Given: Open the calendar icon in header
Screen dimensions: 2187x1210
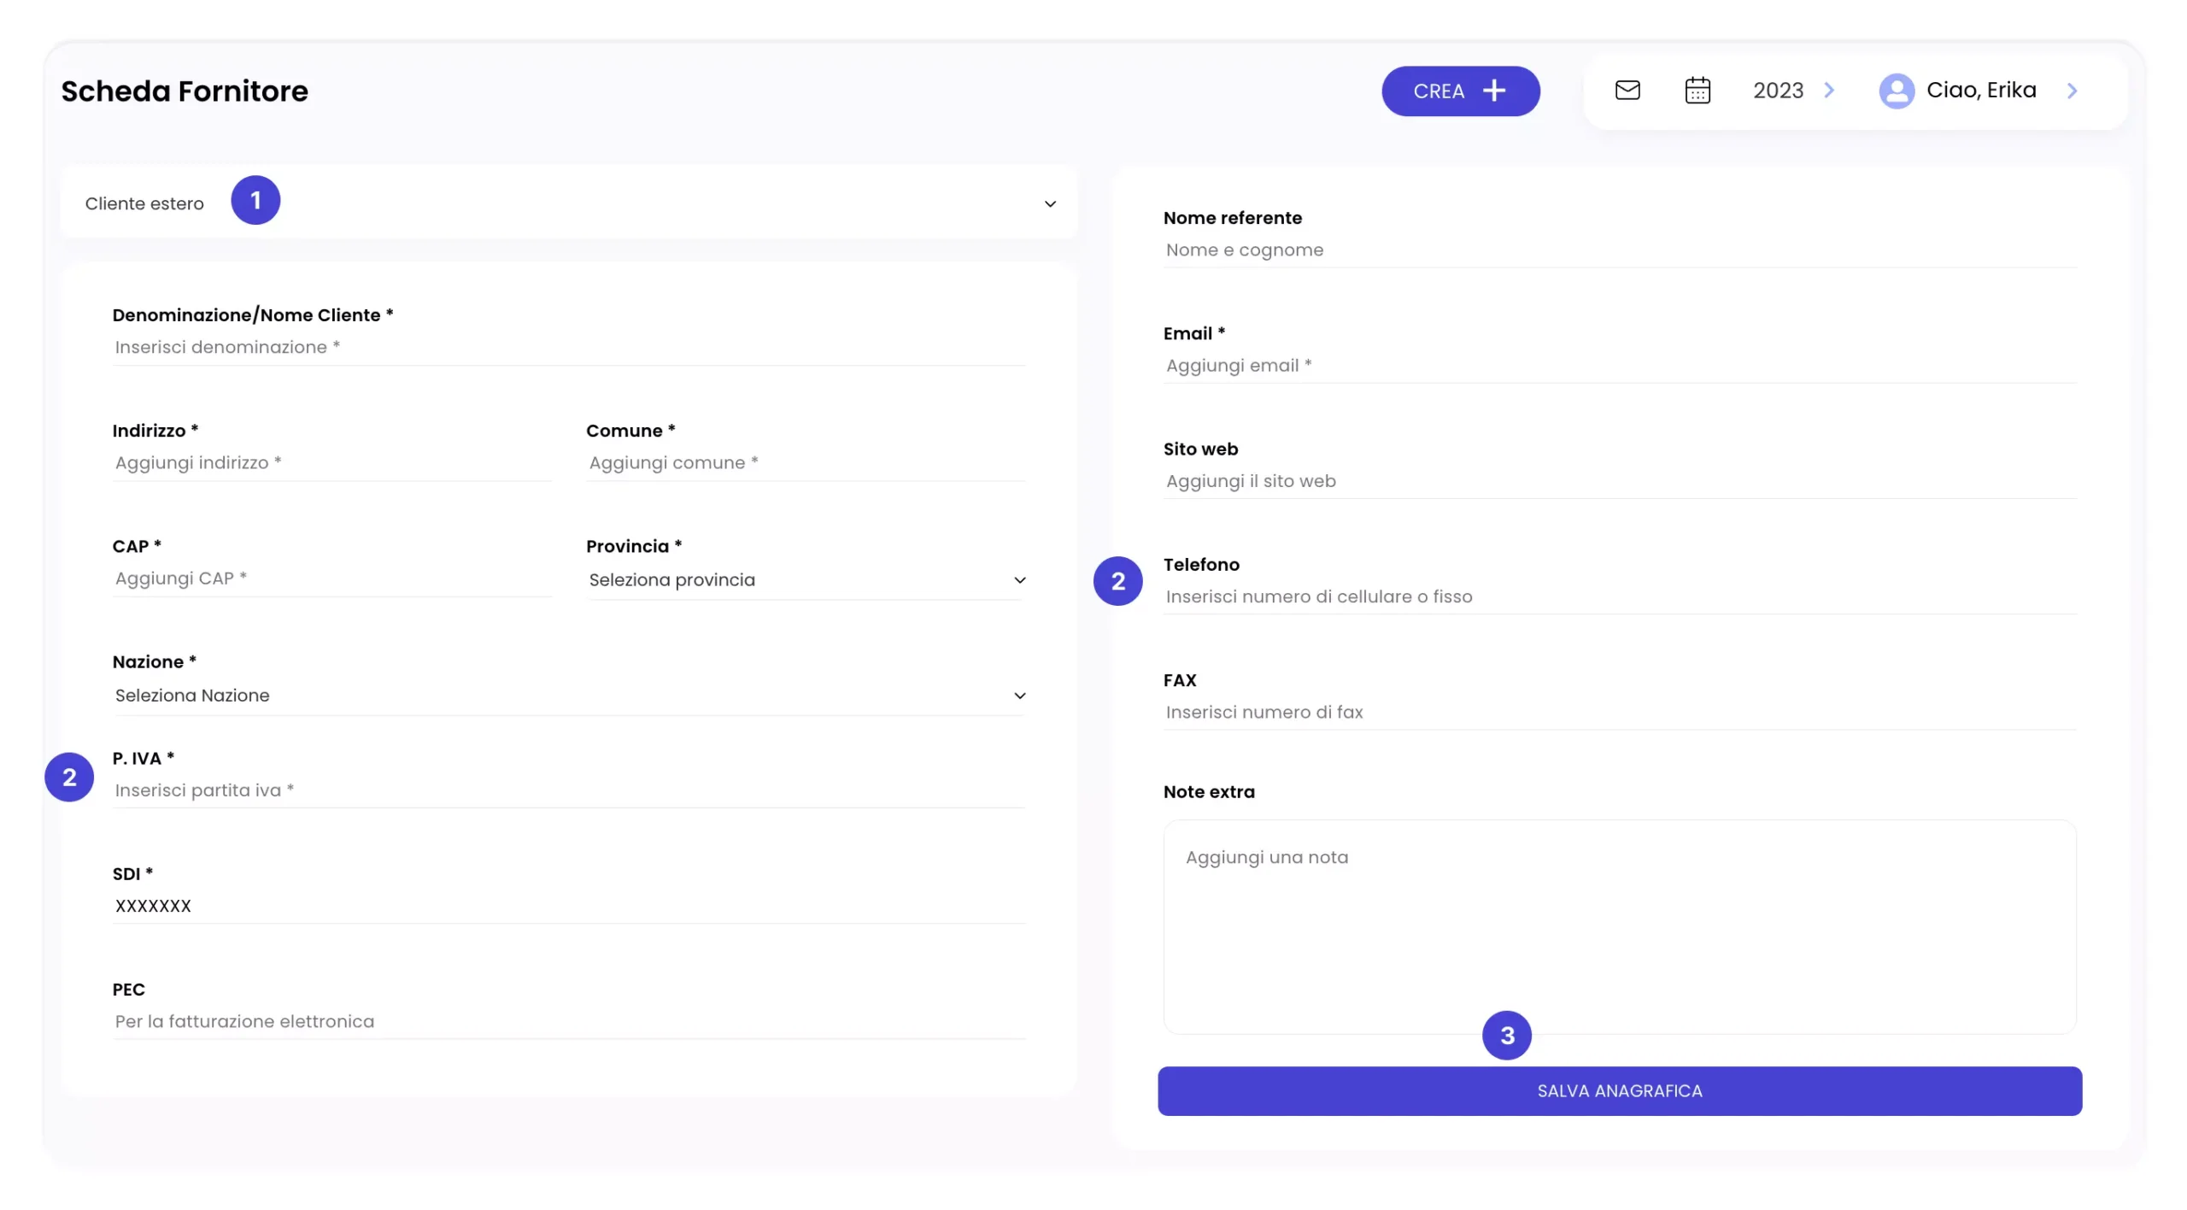Looking at the screenshot, I should 1697,90.
